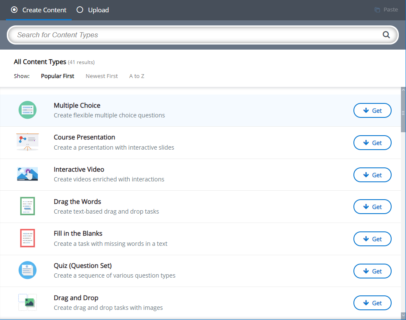This screenshot has height=320, width=406.
Task: Click the Quiz (Question Set) icon
Action: point(28,270)
